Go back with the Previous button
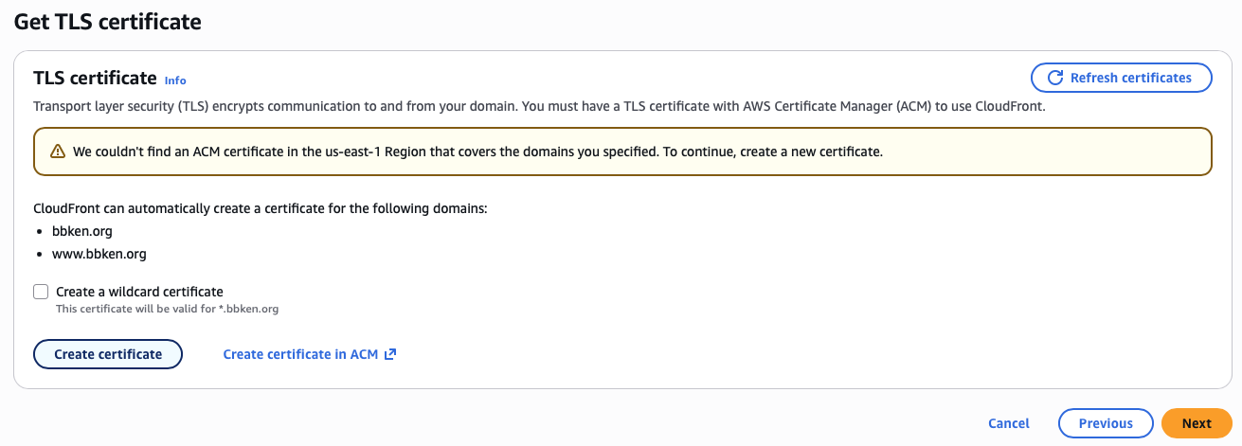Screen dimensions: 1242x446 [x=1105, y=423]
